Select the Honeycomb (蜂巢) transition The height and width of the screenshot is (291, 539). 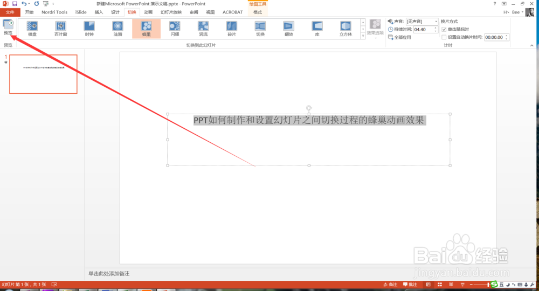[147, 29]
